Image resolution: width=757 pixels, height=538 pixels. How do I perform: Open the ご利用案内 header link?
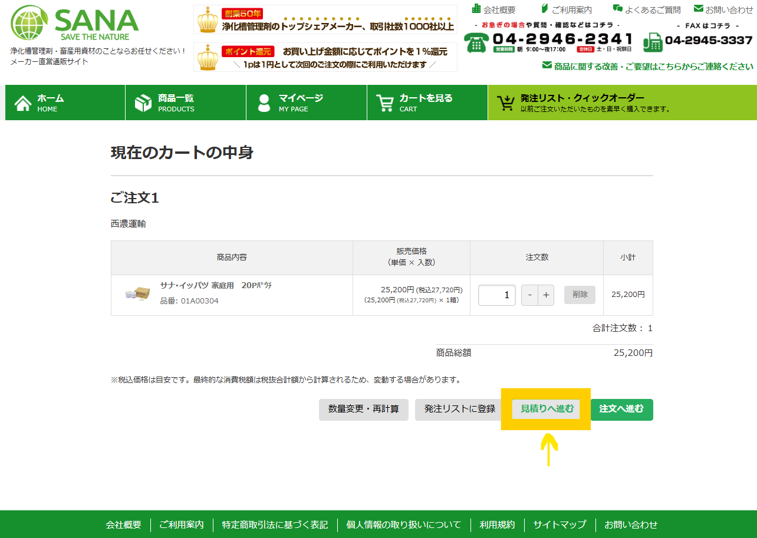(x=572, y=9)
